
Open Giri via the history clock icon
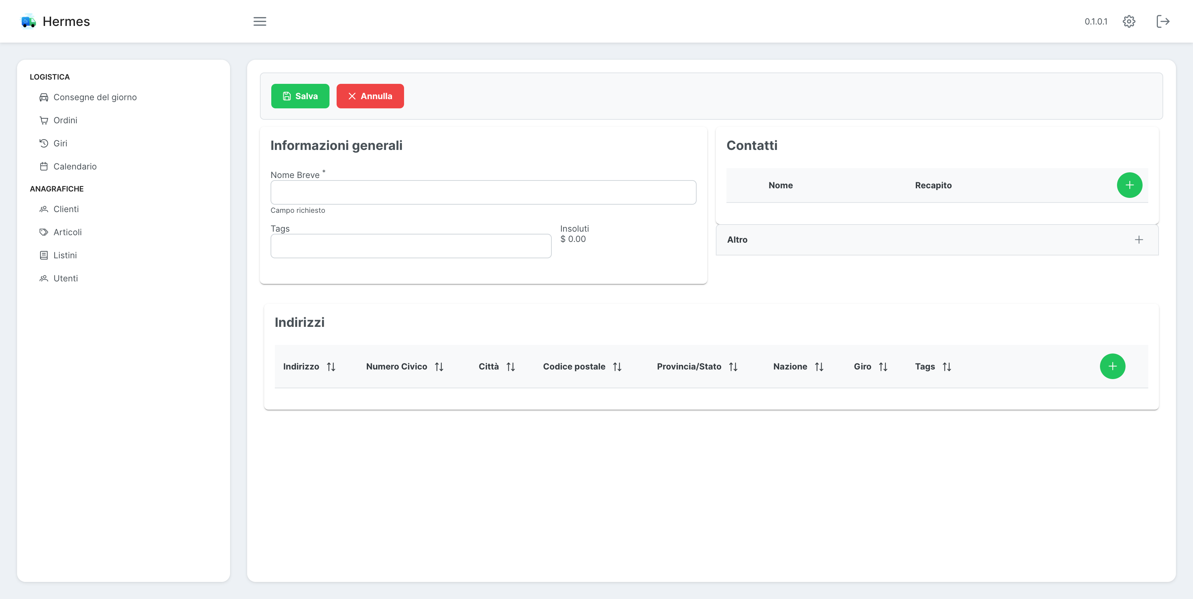[x=44, y=143]
